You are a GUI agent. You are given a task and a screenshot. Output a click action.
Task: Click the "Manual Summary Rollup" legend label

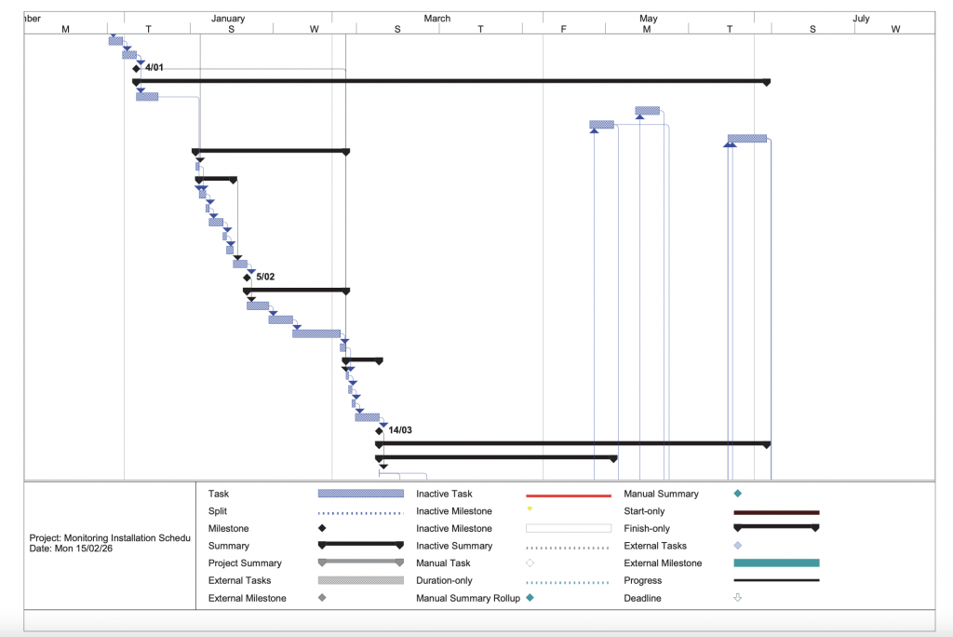click(468, 598)
